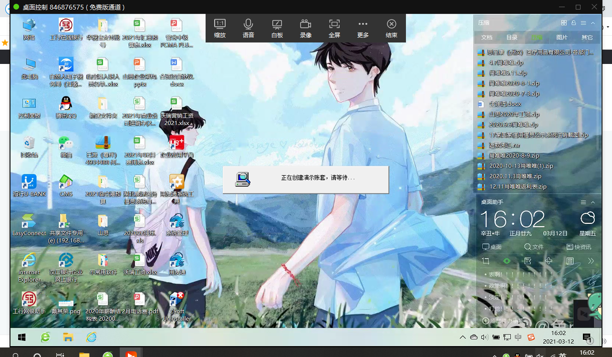
Task: Click the 文件 search button
Action: pos(534,247)
